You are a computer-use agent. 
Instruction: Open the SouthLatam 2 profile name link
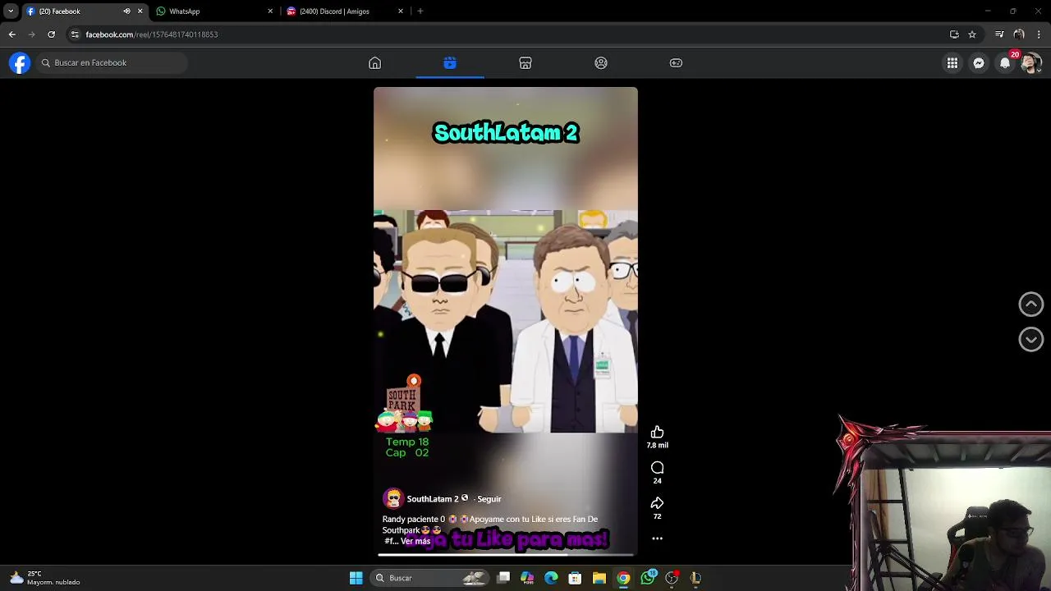pos(433,499)
